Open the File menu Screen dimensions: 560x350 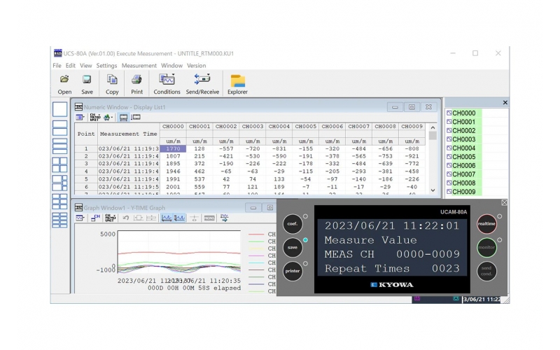[57, 66]
